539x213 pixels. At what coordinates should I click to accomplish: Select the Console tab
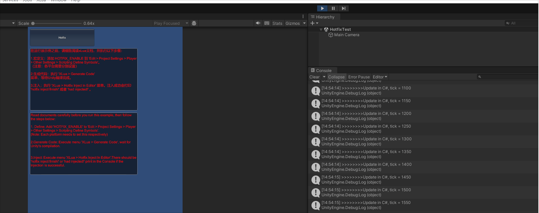(321, 71)
